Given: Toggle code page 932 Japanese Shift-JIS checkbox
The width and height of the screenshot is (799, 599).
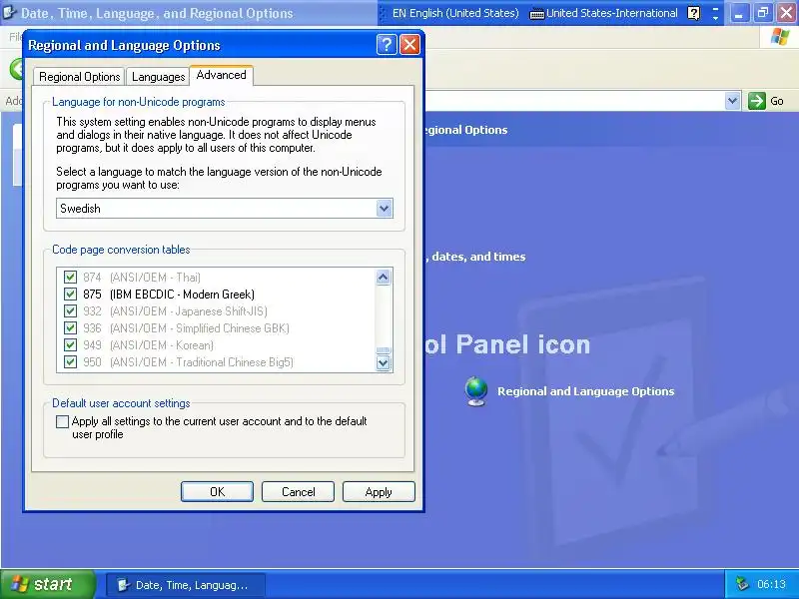Looking at the screenshot, I should (70, 310).
